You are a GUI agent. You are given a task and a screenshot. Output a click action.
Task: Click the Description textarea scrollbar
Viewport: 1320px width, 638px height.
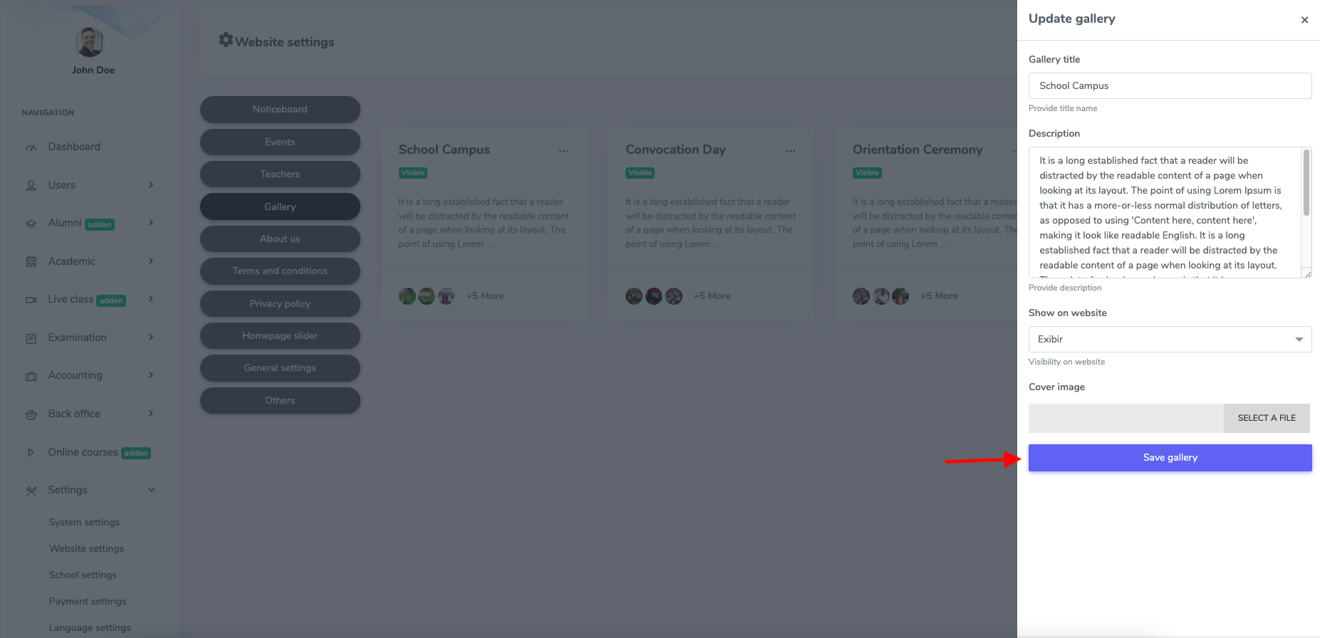1306,184
